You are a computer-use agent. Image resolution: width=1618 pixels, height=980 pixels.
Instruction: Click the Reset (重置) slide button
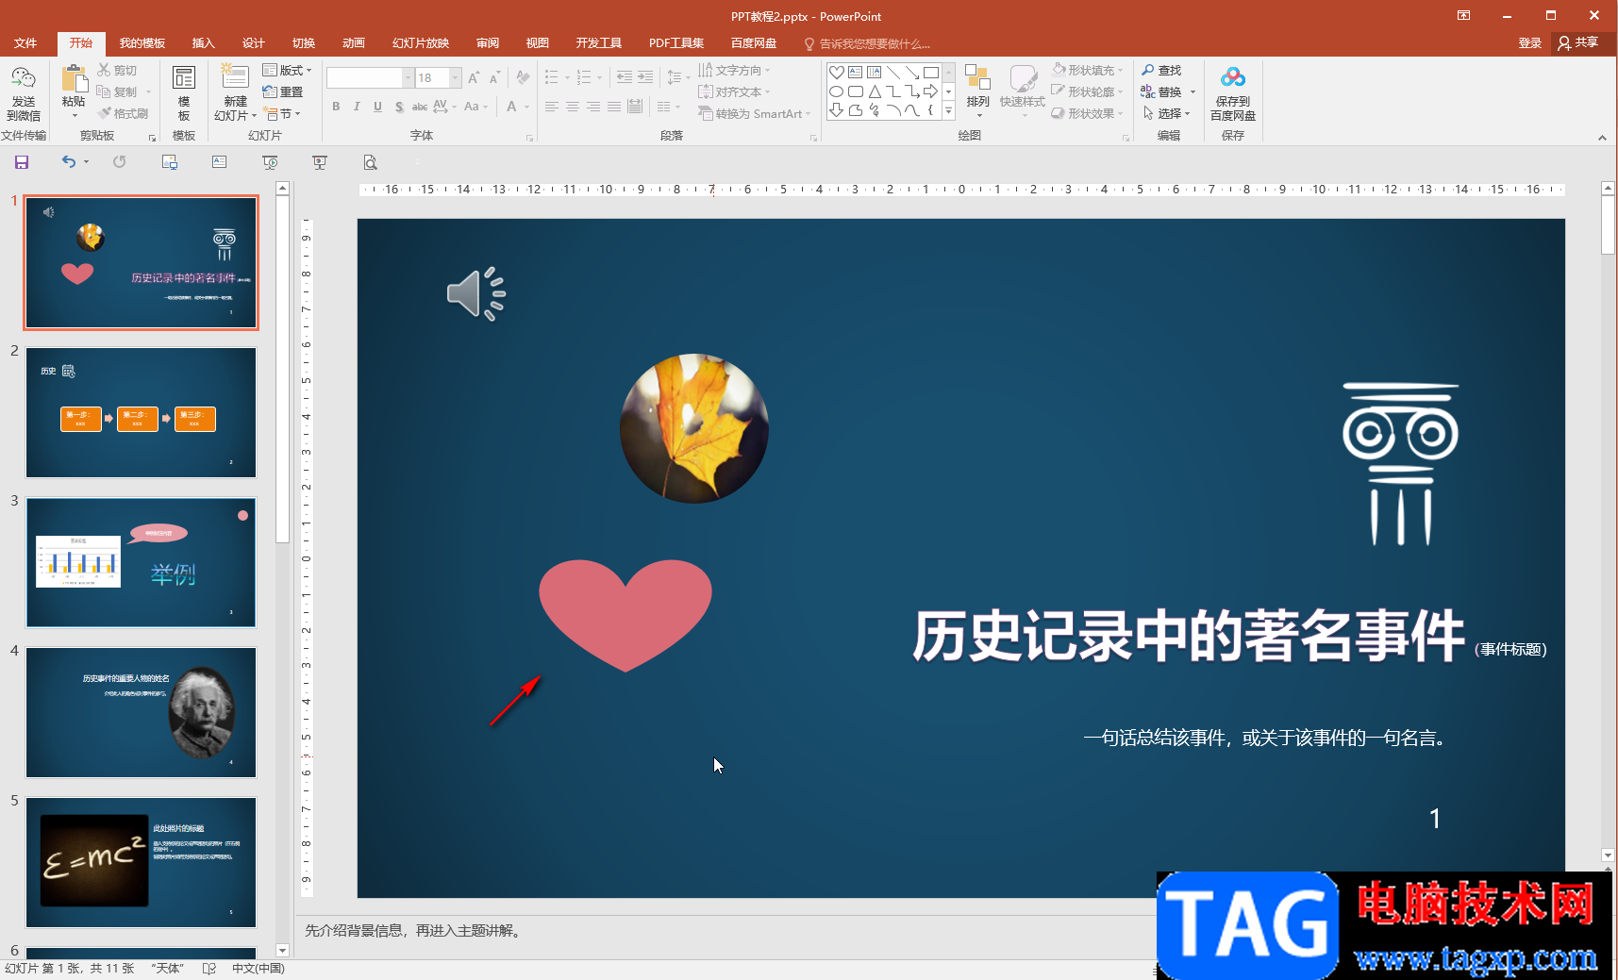pyautogui.click(x=283, y=91)
